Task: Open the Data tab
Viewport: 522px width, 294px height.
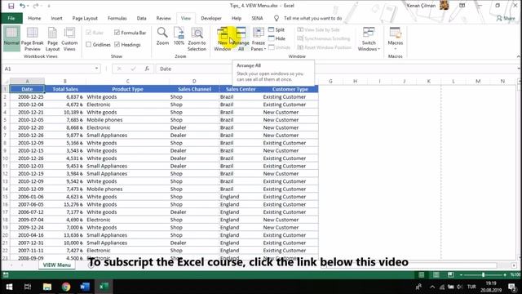Action: click(x=141, y=18)
